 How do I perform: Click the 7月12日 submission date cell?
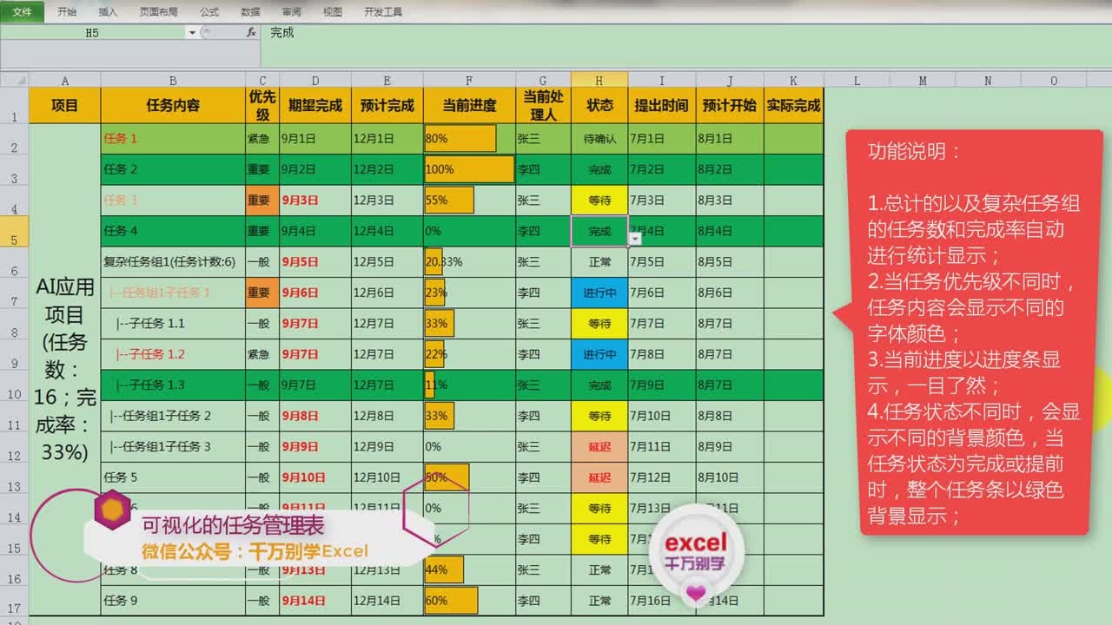(x=662, y=477)
